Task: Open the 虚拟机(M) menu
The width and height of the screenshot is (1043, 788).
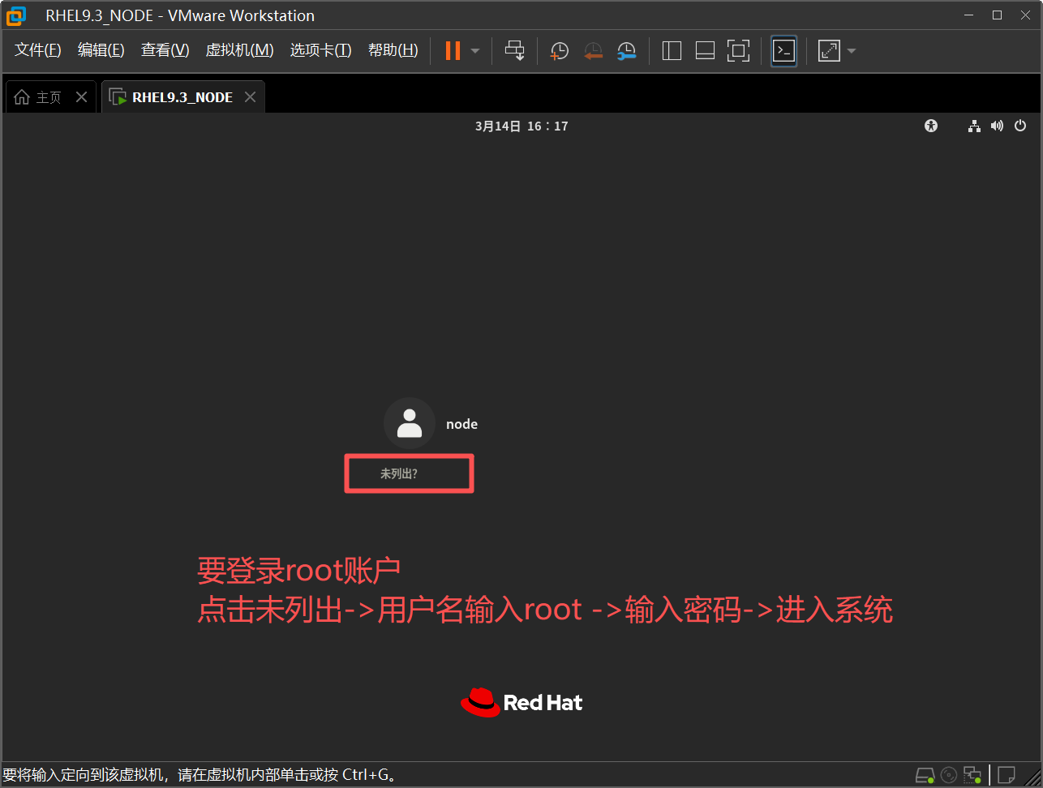Action: pos(240,50)
